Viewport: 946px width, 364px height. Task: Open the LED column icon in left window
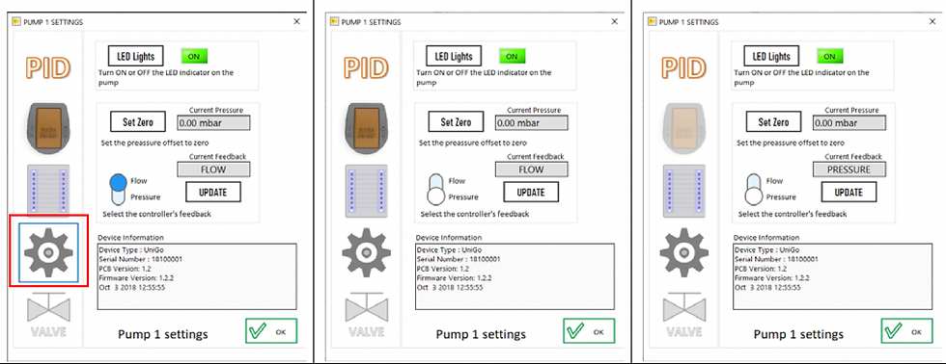(x=48, y=191)
